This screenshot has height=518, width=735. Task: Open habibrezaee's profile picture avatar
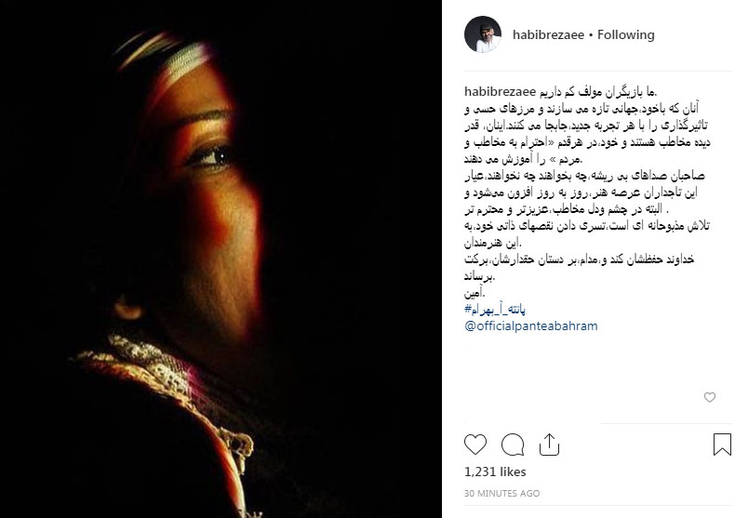[483, 34]
